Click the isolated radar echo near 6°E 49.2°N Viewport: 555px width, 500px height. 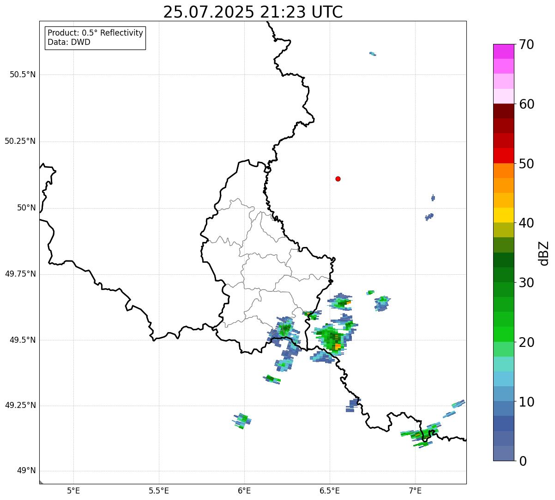point(241,421)
